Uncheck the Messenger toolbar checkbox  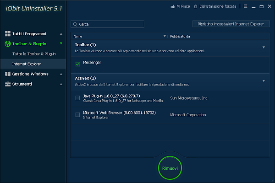pyautogui.click(x=77, y=64)
